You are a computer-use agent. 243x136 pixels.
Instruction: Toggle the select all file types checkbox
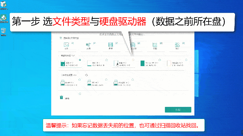61,38
